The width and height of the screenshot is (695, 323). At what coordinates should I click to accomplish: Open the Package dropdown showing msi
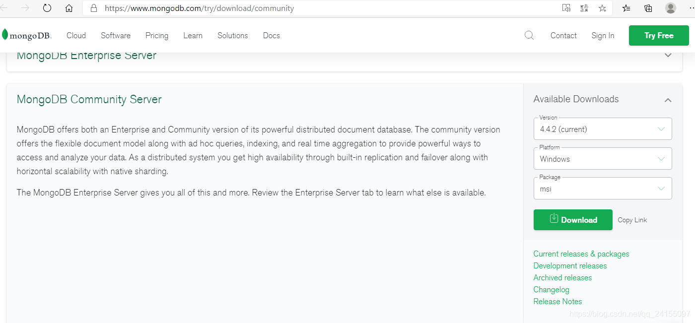603,189
